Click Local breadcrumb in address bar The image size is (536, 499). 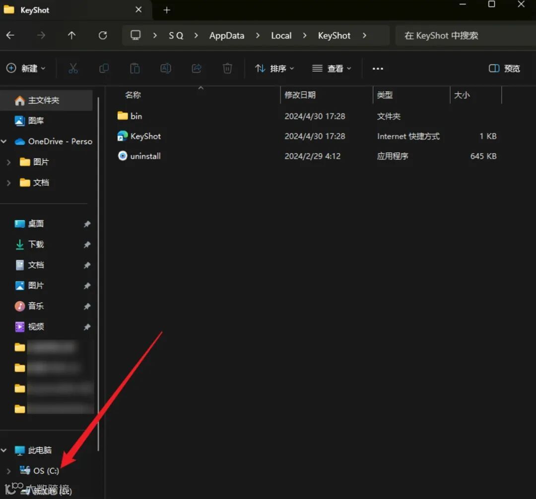click(281, 36)
